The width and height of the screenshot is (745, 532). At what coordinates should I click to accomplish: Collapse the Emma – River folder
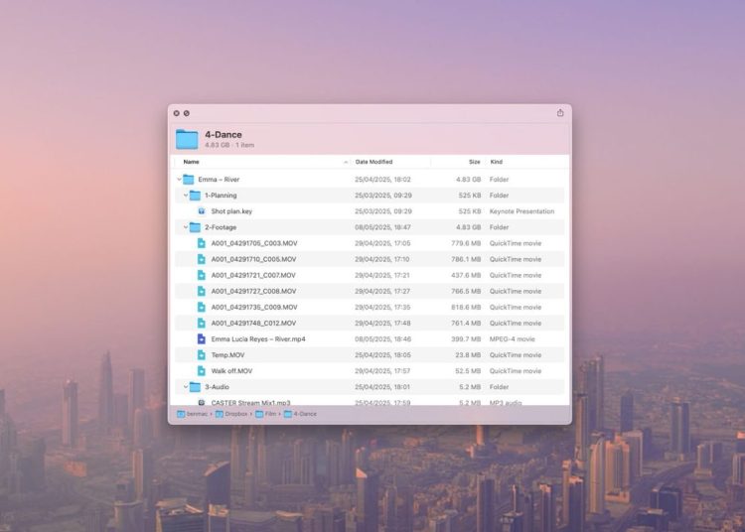pyautogui.click(x=180, y=180)
